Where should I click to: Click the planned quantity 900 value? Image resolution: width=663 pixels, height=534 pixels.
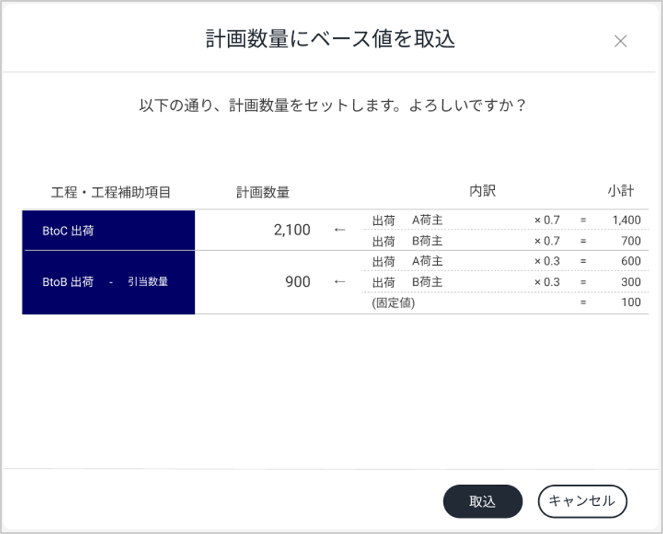(297, 281)
